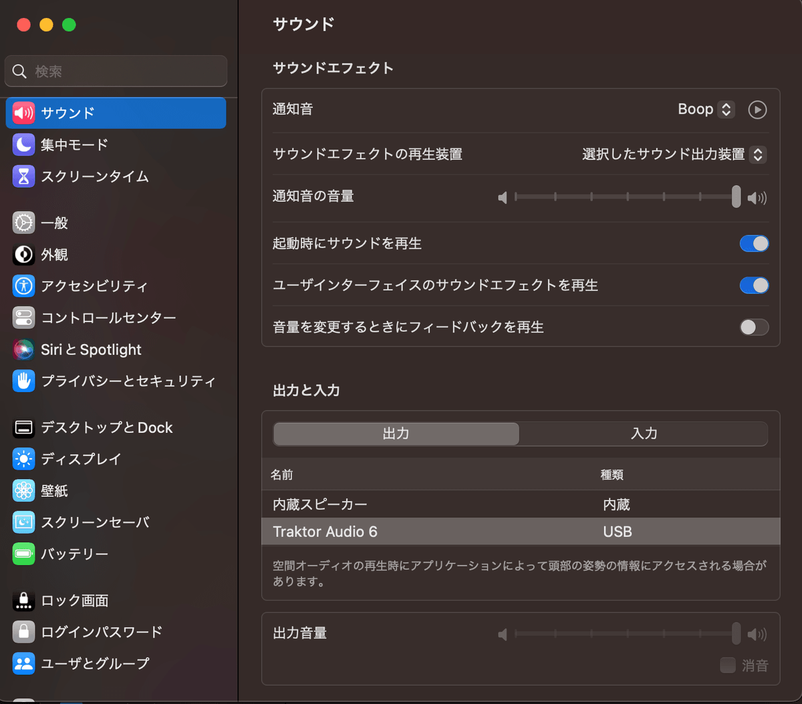Select the 出力 tab
Screen dimensions: 802x704
pos(396,433)
